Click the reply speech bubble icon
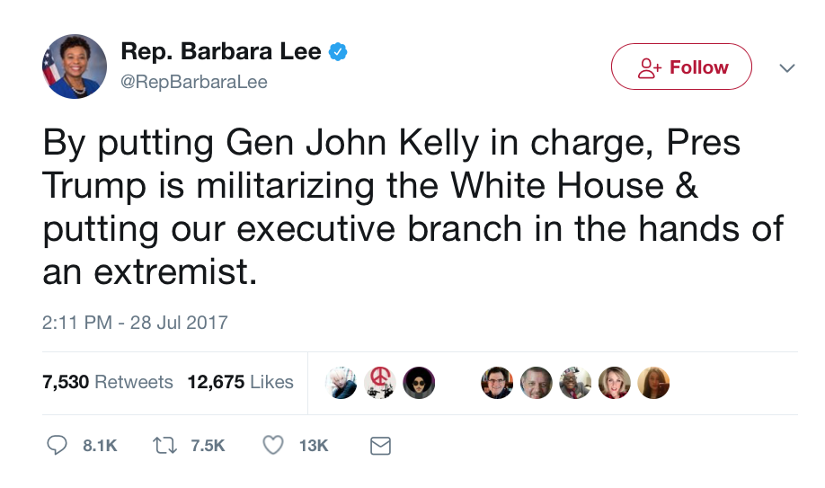This screenshot has width=825, height=488. pos(57,445)
